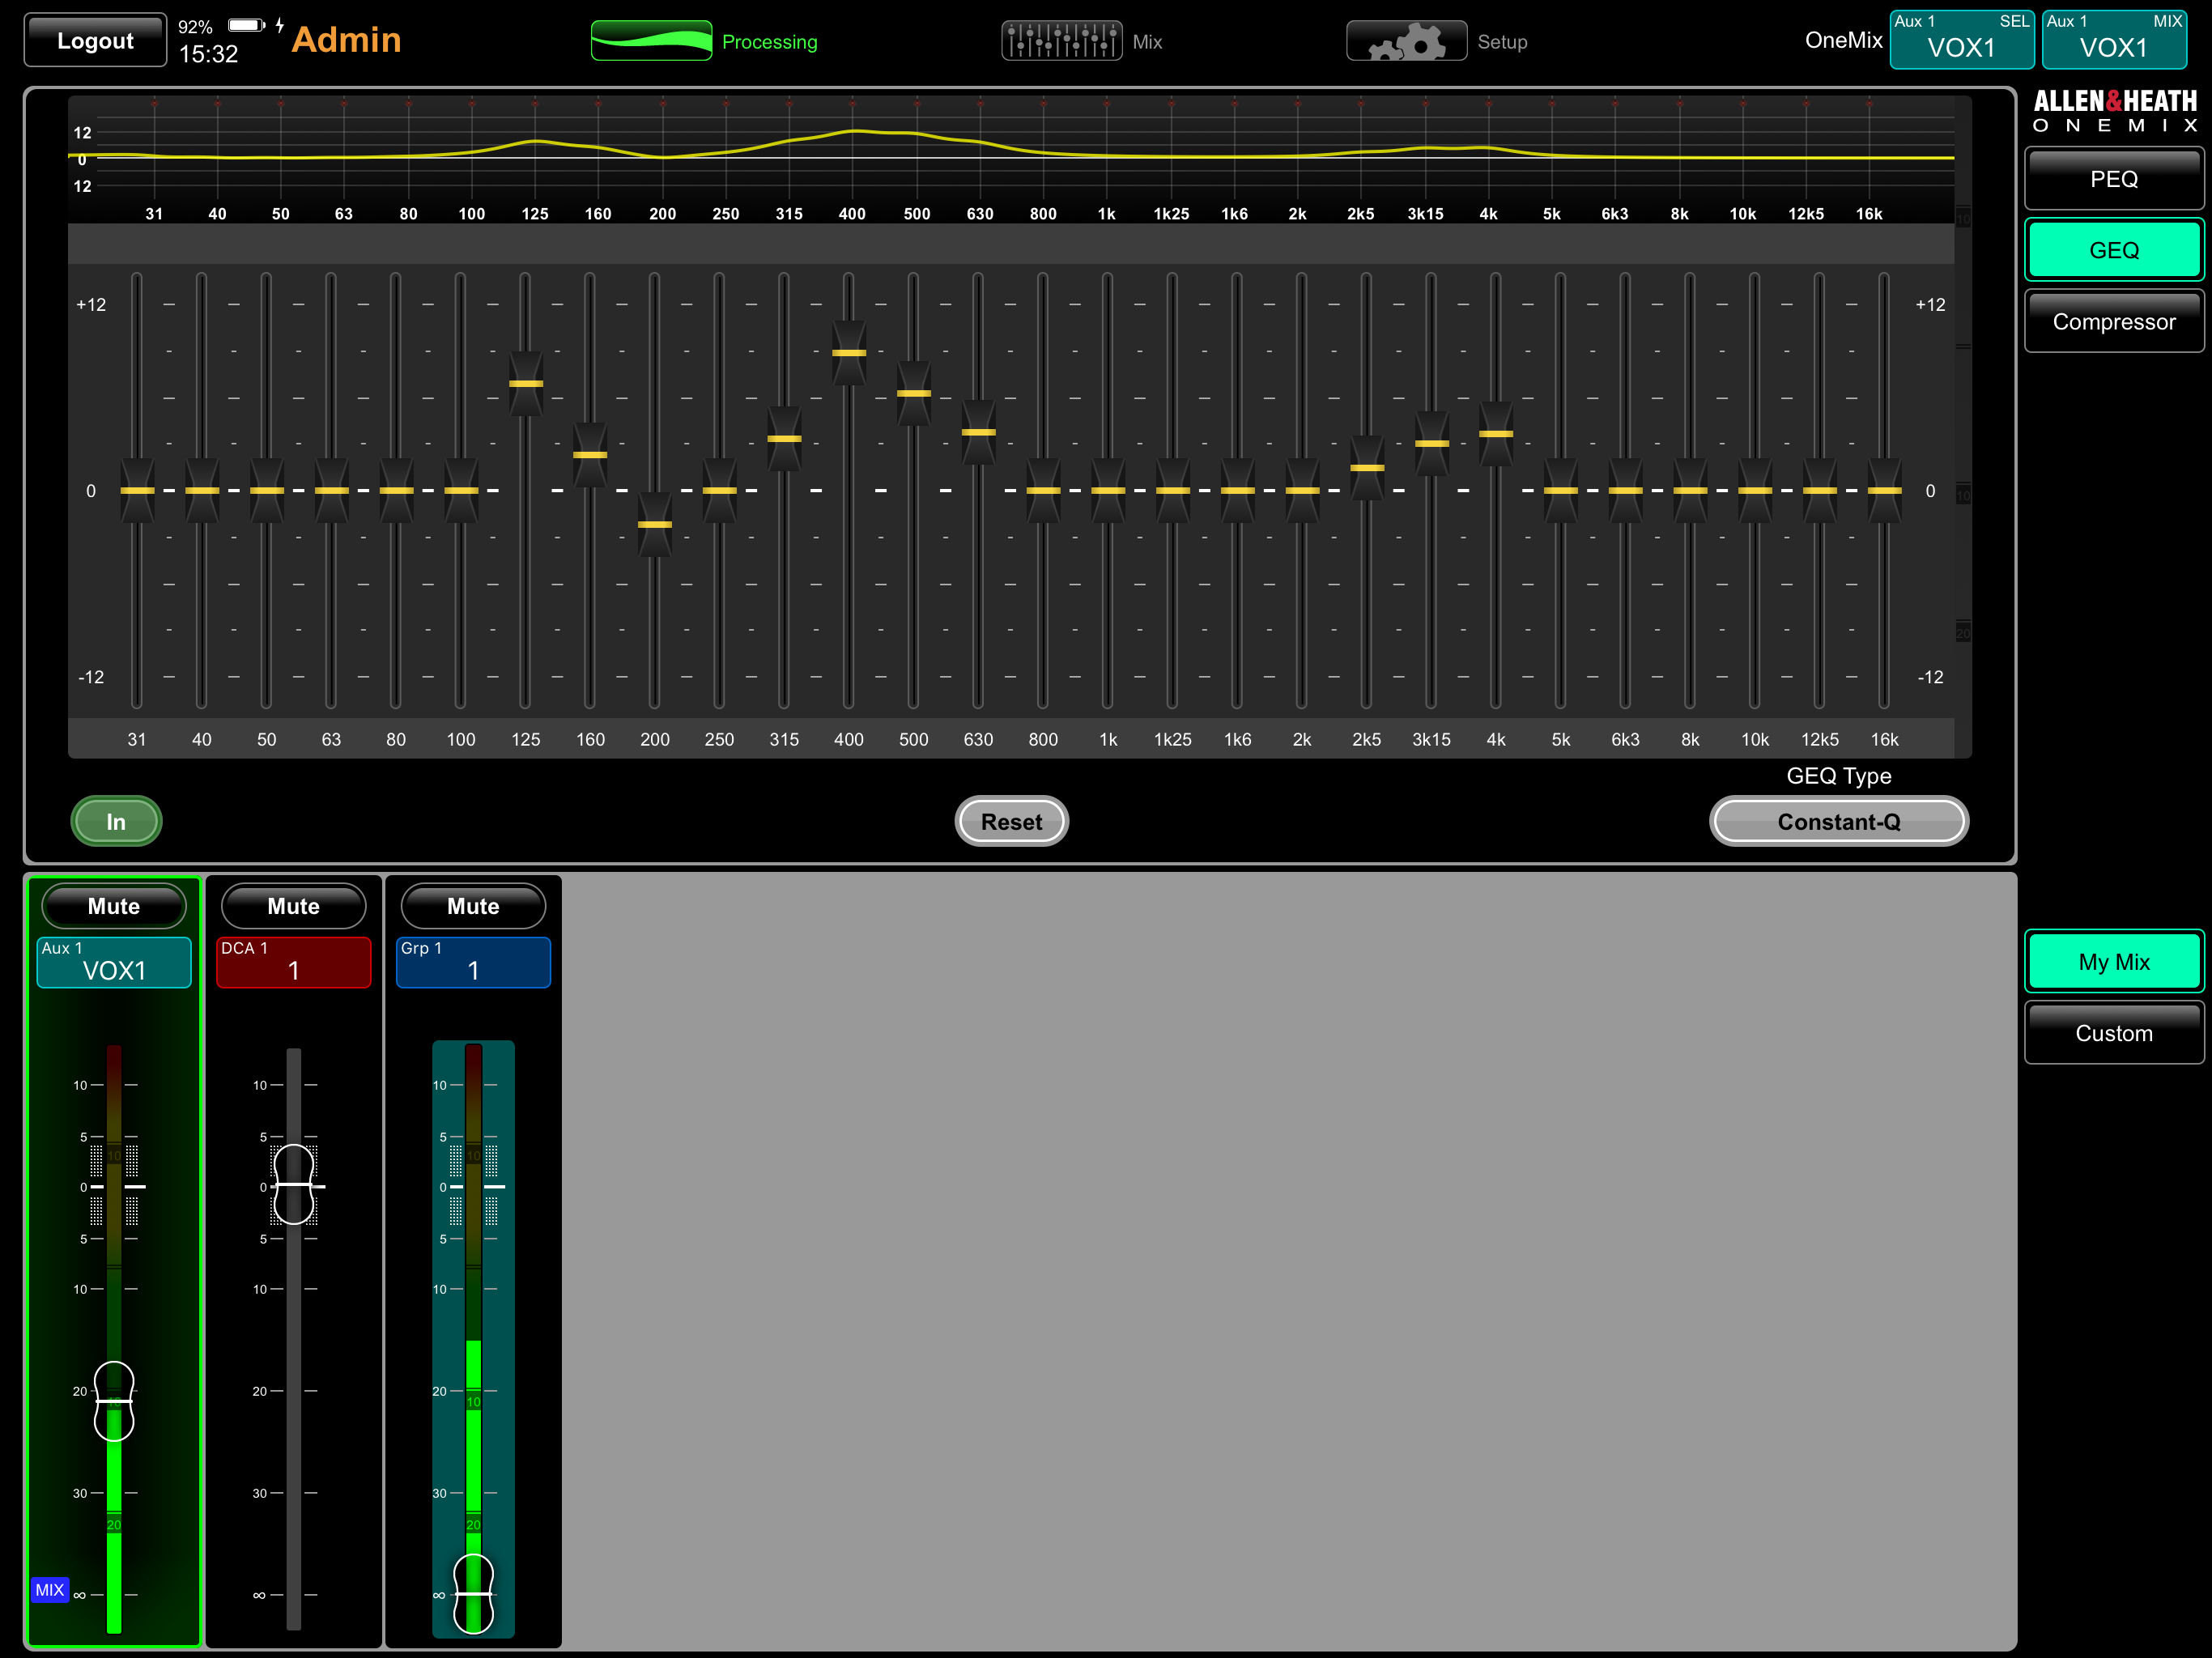
Task: Select the DCA 1 channel name strip
Action: pyautogui.click(x=293, y=962)
